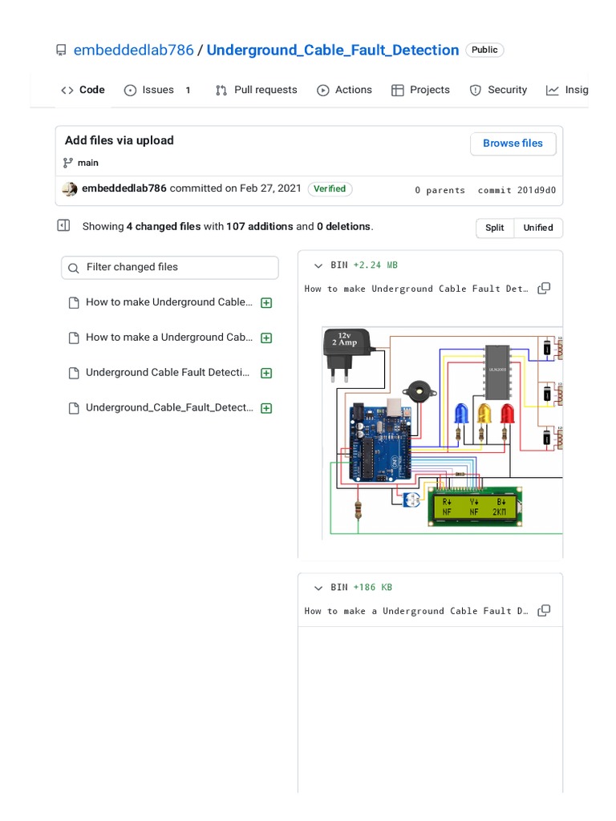Open the Projects tab
The height and width of the screenshot is (821, 616).
pyautogui.click(x=420, y=90)
